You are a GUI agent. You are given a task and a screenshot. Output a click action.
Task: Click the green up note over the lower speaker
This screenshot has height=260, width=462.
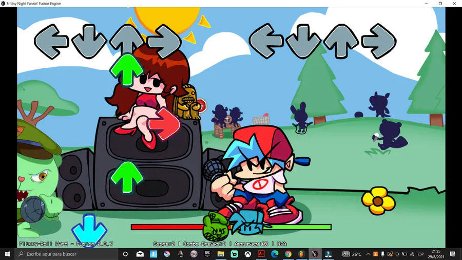point(127,178)
